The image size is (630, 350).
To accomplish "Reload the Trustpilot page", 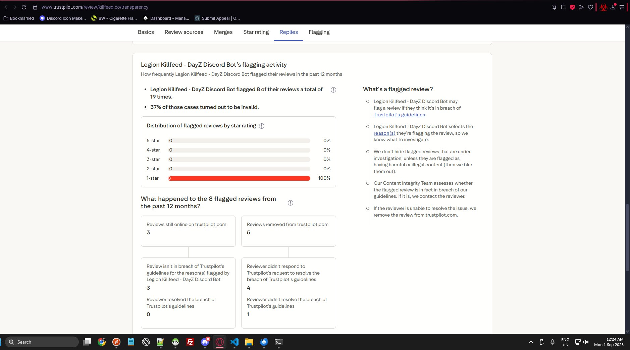I will click(24, 7).
